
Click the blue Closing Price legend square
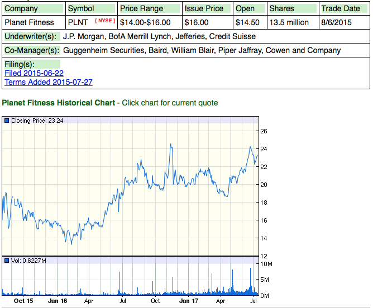pyautogui.click(x=7, y=121)
